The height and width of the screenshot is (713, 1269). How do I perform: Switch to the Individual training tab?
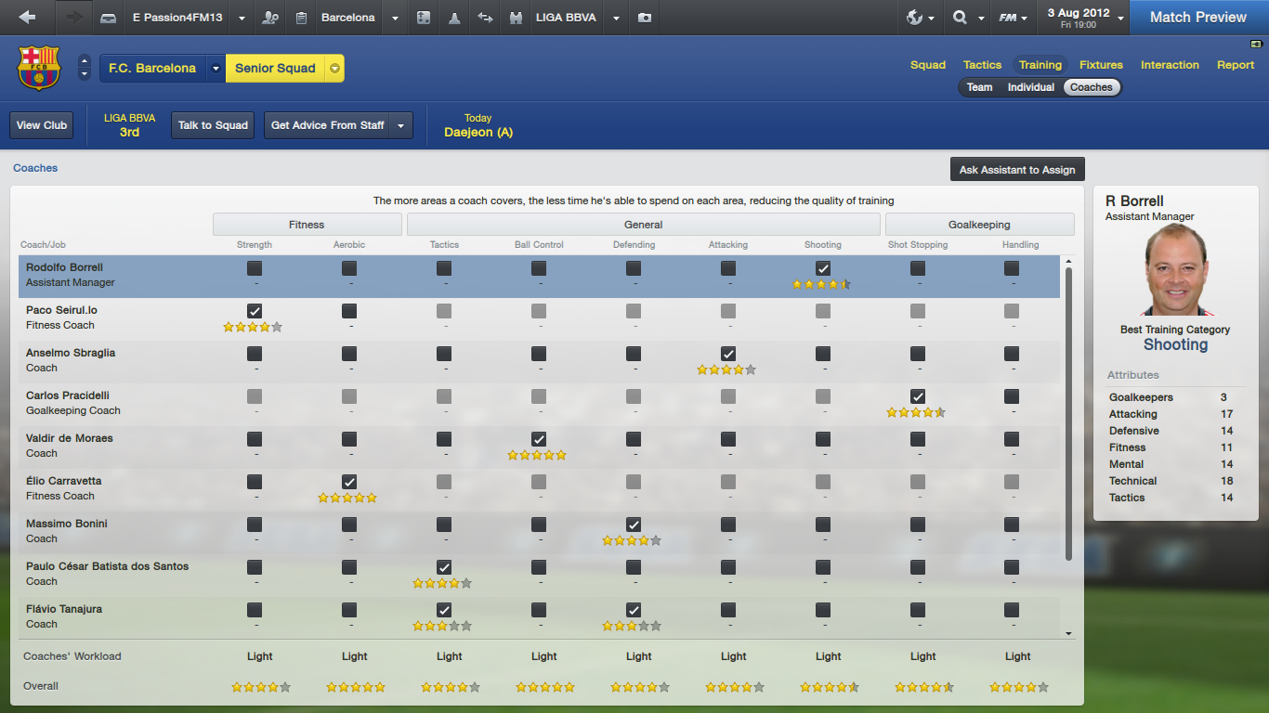(x=1030, y=86)
